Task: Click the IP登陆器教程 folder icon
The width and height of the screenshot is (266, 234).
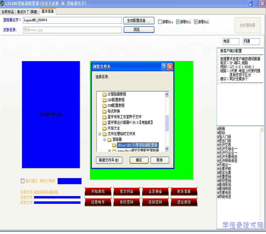Action: pyautogui.click(x=104, y=94)
